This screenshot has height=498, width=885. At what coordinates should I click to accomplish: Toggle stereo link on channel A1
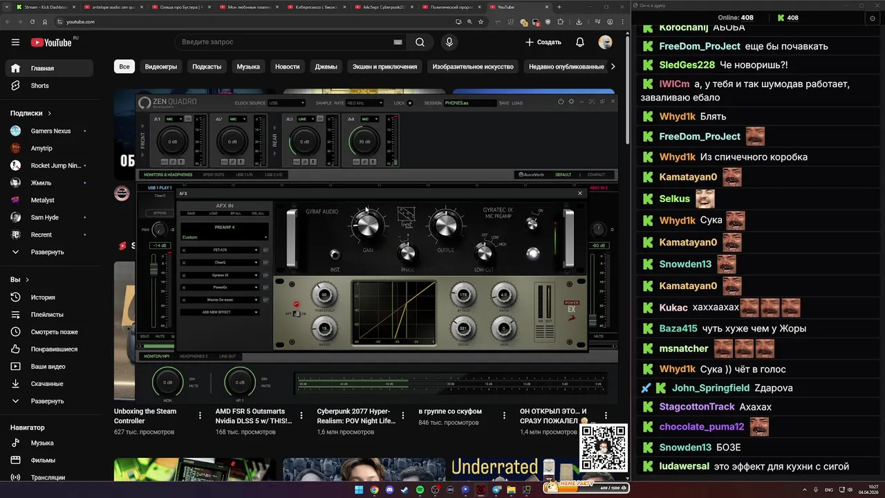point(187,118)
